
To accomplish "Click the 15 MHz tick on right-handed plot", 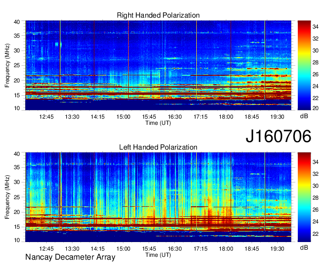I will (x=17, y=95).
